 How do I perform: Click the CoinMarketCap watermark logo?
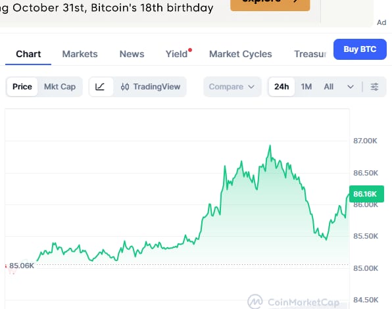pyautogui.click(x=255, y=302)
